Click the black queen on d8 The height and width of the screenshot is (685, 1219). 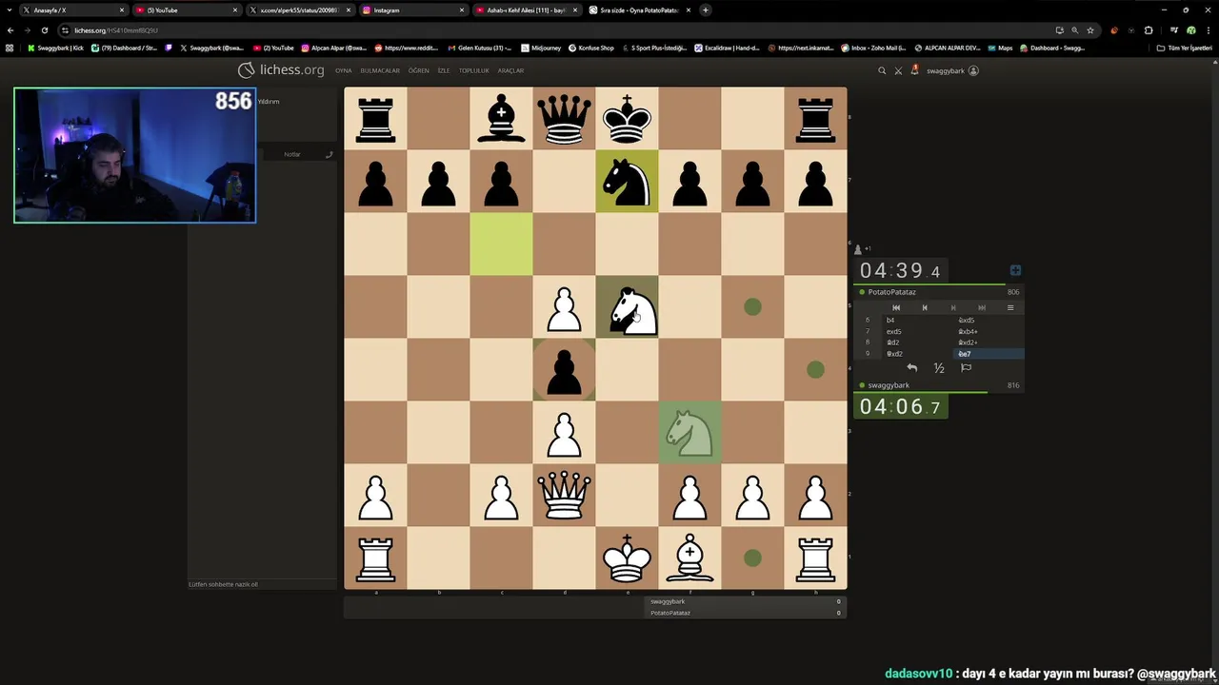pos(564,119)
